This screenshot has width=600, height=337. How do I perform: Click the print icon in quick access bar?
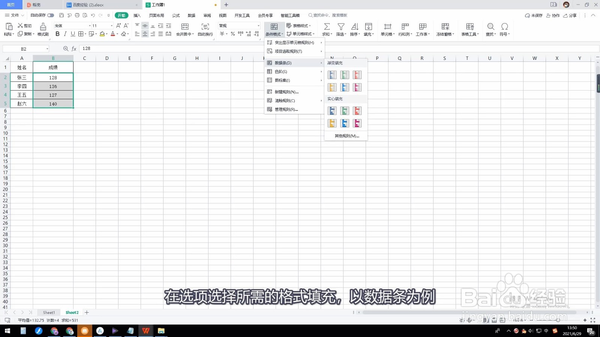coord(77,15)
